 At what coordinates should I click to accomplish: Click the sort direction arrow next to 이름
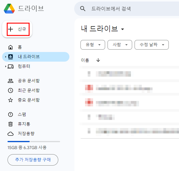(98, 60)
